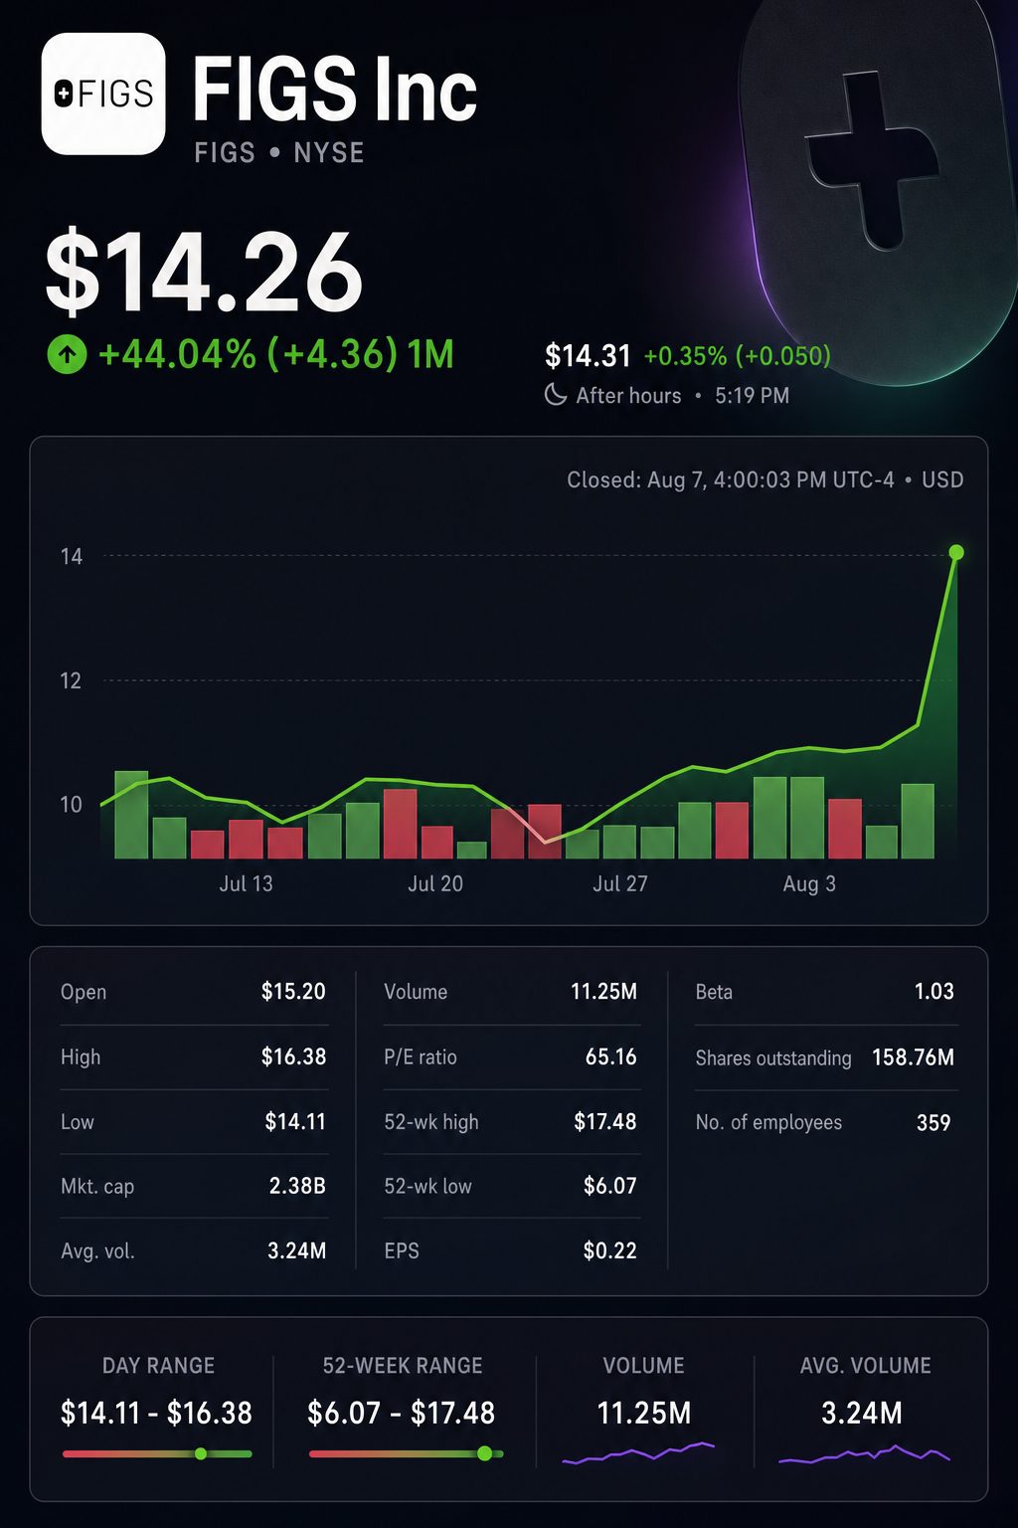Click the VOLUME heading in bottom panel
Viewport: 1018px width, 1528px height.
click(x=643, y=1366)
